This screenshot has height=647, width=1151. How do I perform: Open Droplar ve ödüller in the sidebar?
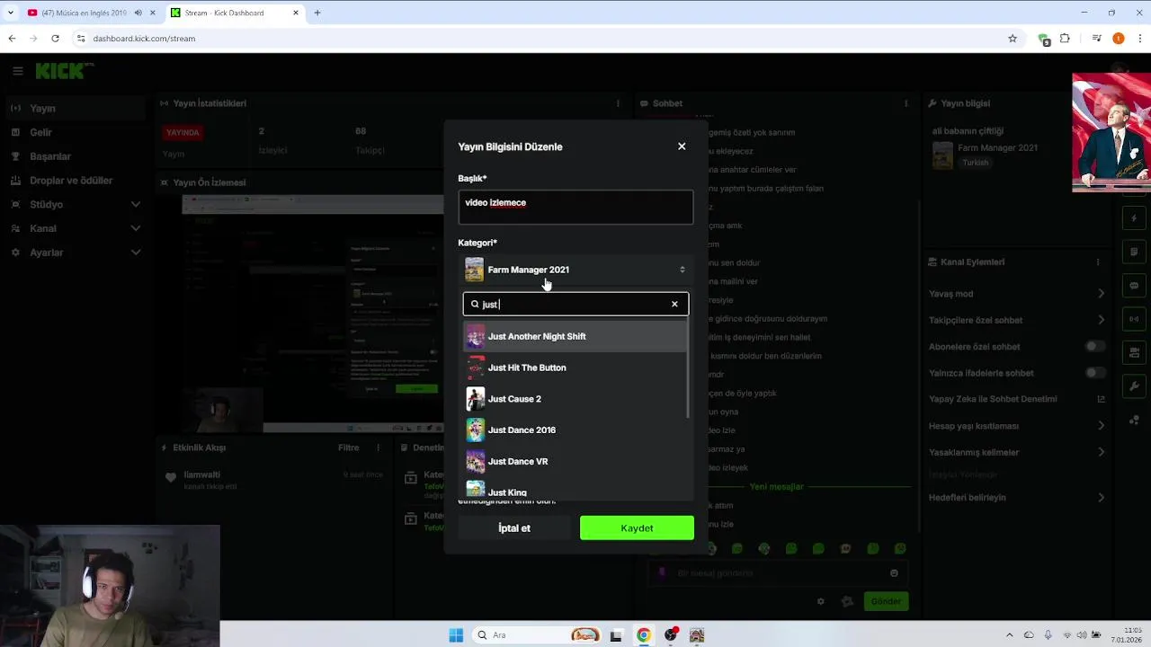coord(74,181)
